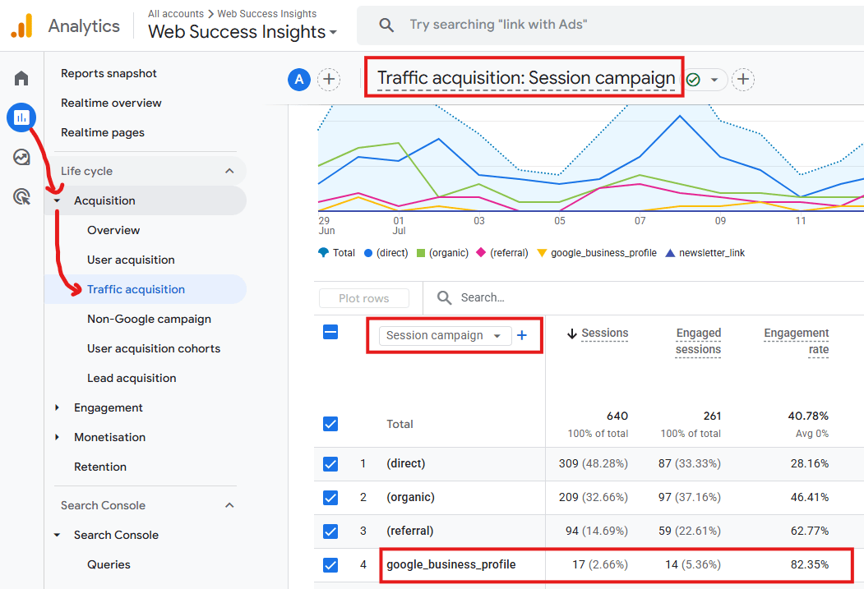Toggle the (referral) legend pink diamond

pyautogui.click(x=480, y=253)
